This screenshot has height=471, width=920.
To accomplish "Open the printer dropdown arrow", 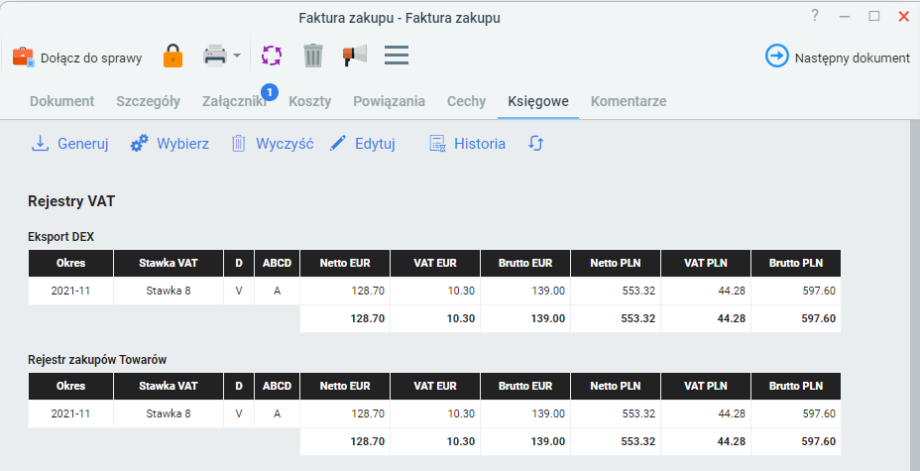I will (x=237, y=57).
